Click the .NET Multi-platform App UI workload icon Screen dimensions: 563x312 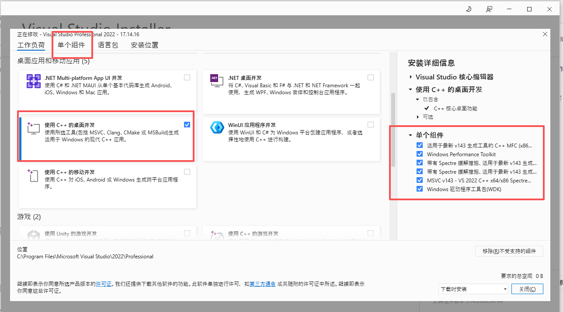(x=34, y=81)
